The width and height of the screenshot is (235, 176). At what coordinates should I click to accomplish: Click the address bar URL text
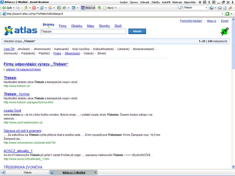tap(35, 14)
